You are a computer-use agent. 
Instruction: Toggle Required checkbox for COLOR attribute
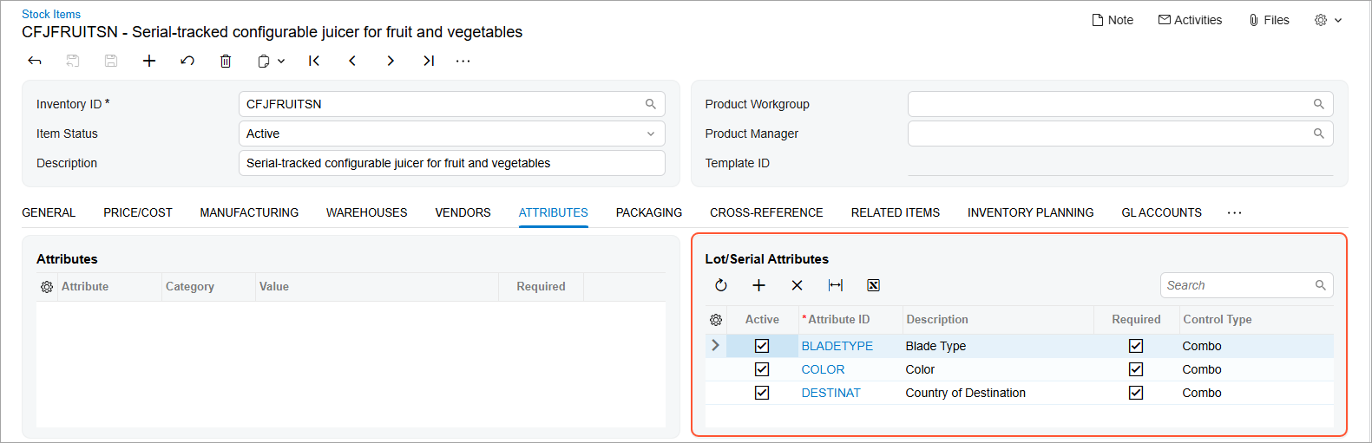tap(1135, 369)
